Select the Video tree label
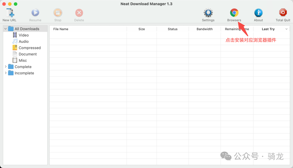293x168 pixels. pos(24,35)
